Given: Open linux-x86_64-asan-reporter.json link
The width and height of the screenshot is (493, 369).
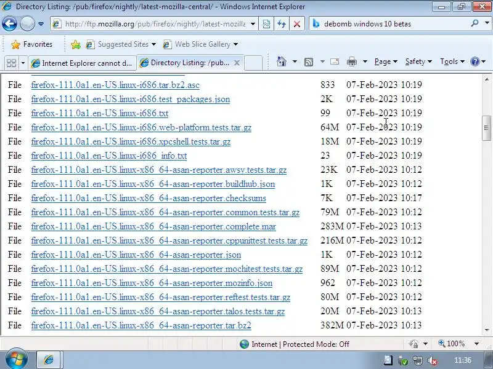Looking at the screenshot, I should point(136,255).
